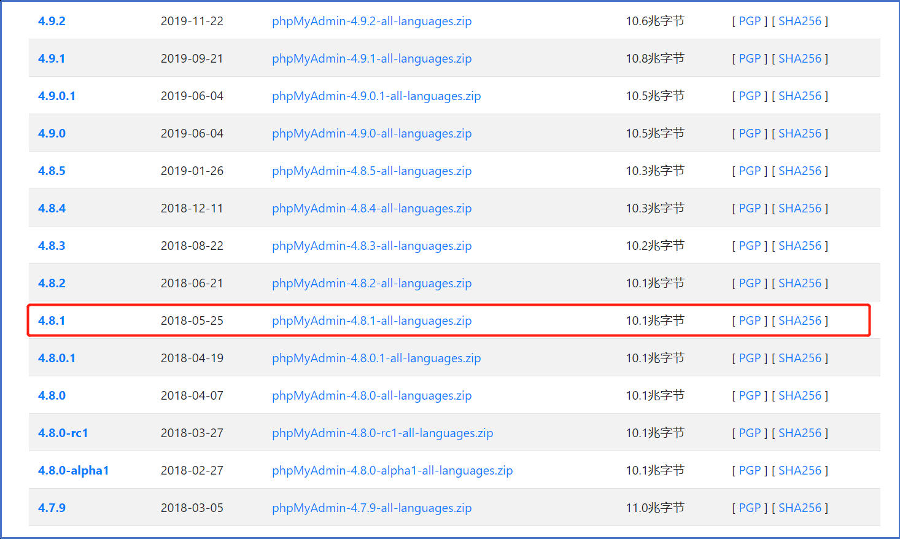Open PGP signature for version 4.8.1
The height and width of the screenshot is (539, 900).
pos(750,320)
